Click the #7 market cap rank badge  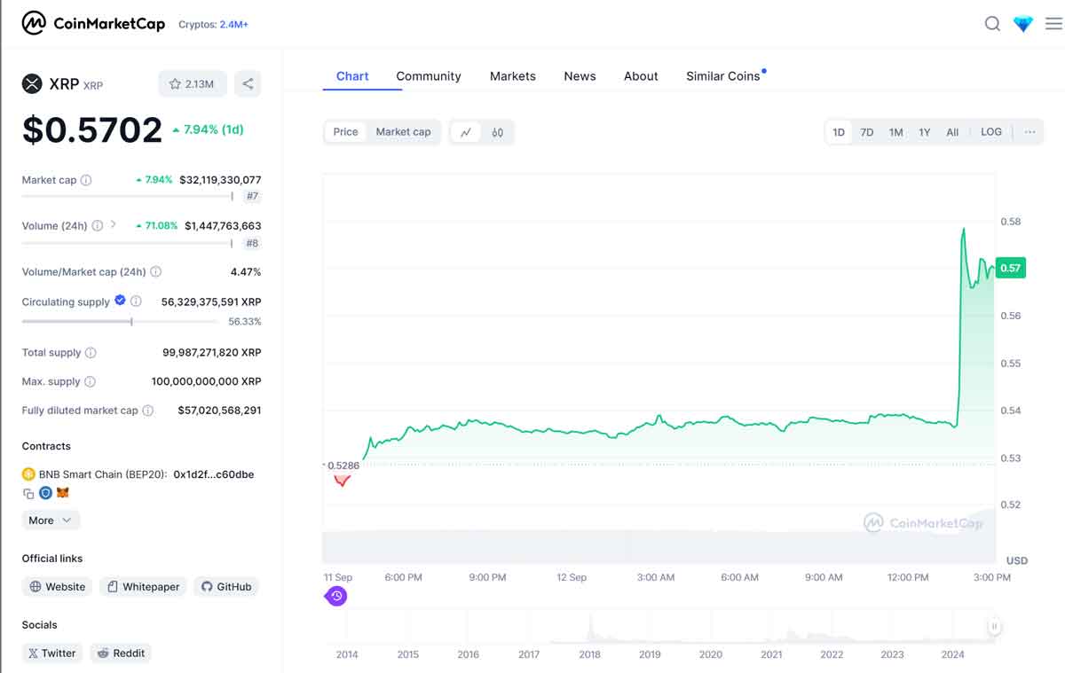point(252,196)
